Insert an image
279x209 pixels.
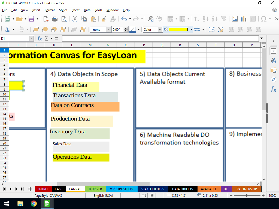235,19
